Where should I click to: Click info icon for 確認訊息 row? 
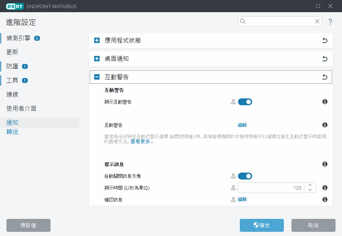coord(325,199)
